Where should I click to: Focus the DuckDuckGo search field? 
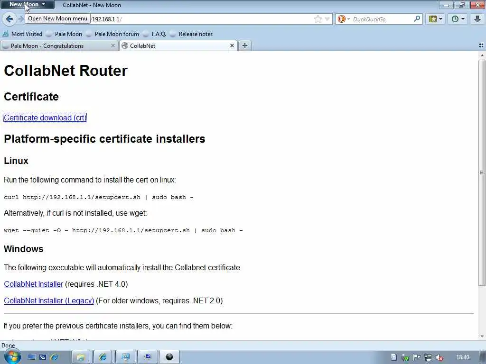tap(382, 19)
